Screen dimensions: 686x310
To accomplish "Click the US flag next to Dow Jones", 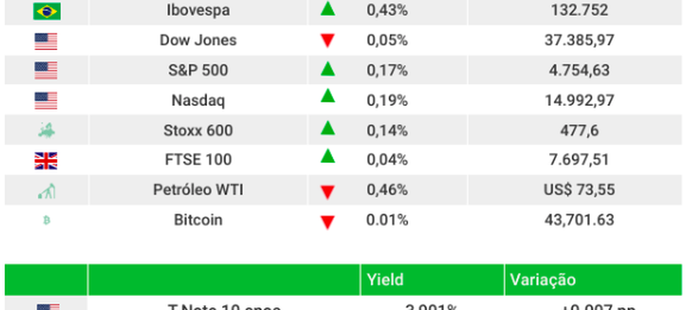I will click(46, 41).
